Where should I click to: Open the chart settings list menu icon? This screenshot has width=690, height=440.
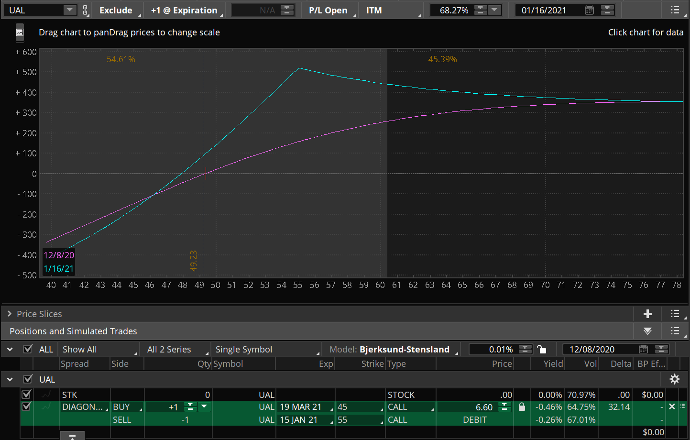coord(675,10)
